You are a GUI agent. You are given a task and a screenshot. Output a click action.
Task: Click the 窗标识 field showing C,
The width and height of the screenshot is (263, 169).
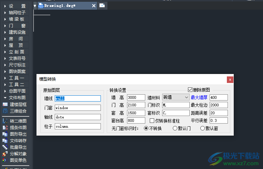[x=176, y=113]
